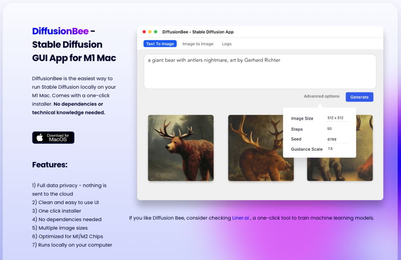
Task: Expand the Advanced options panel
Action: pos(322,96)
